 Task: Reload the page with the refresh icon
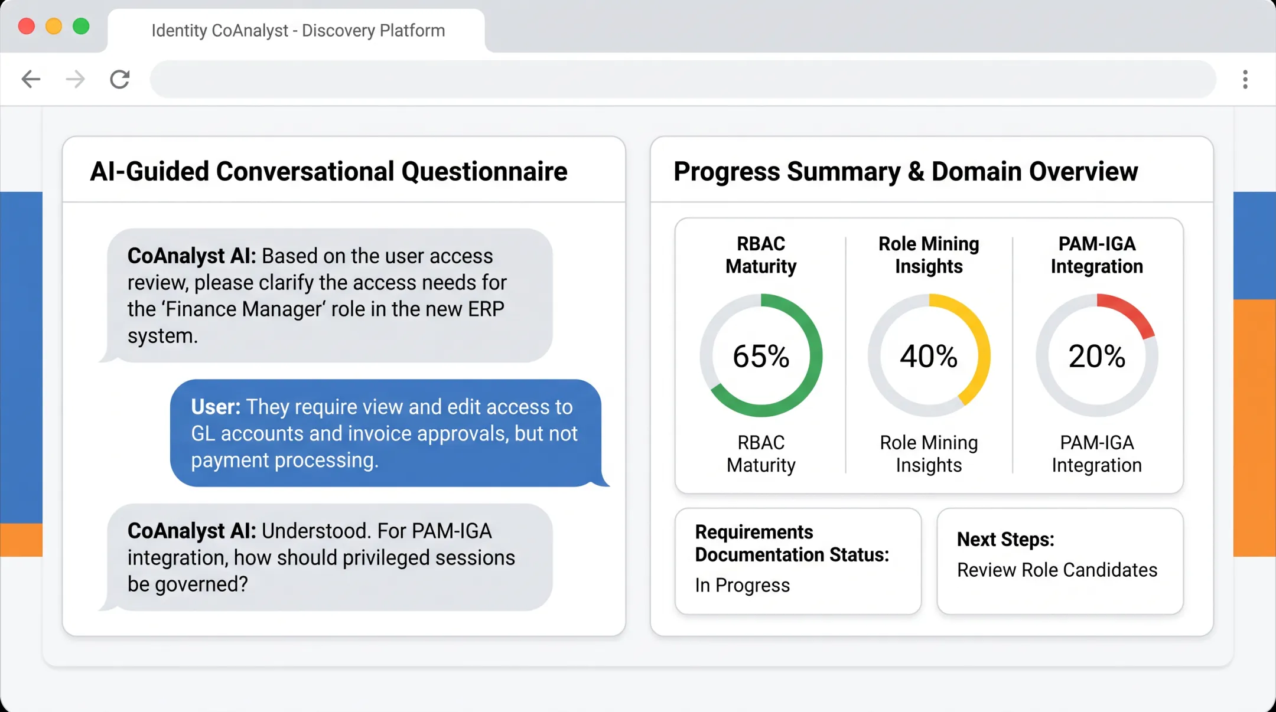(x=120, y=79)
